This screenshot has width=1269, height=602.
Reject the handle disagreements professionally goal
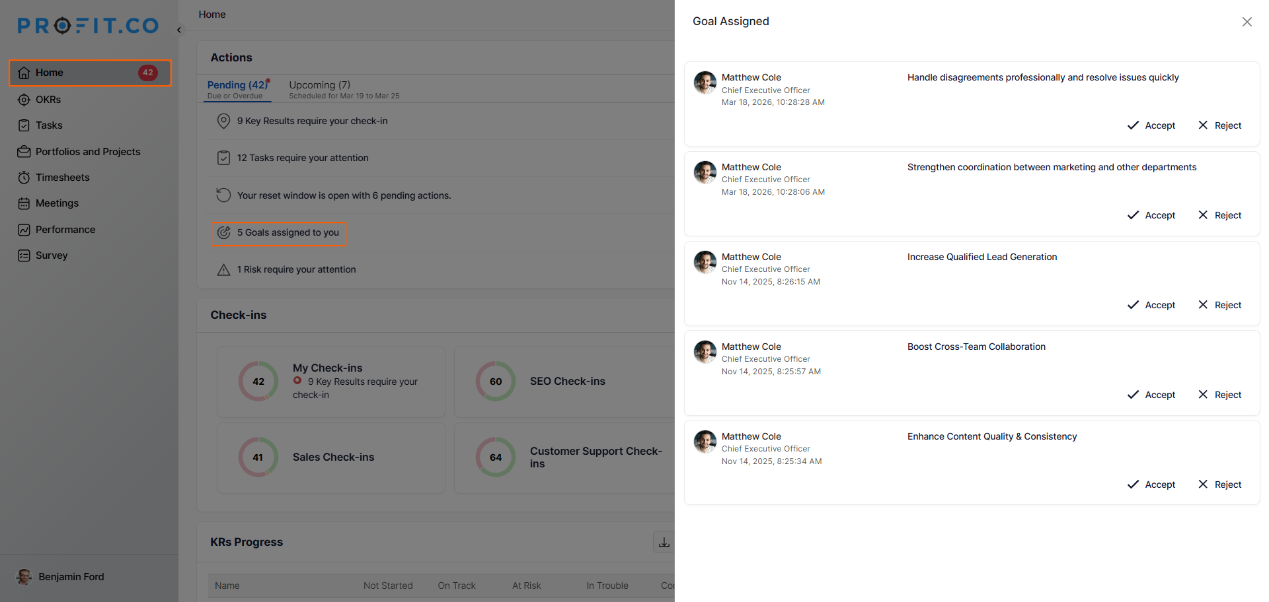click(1220, 125)
